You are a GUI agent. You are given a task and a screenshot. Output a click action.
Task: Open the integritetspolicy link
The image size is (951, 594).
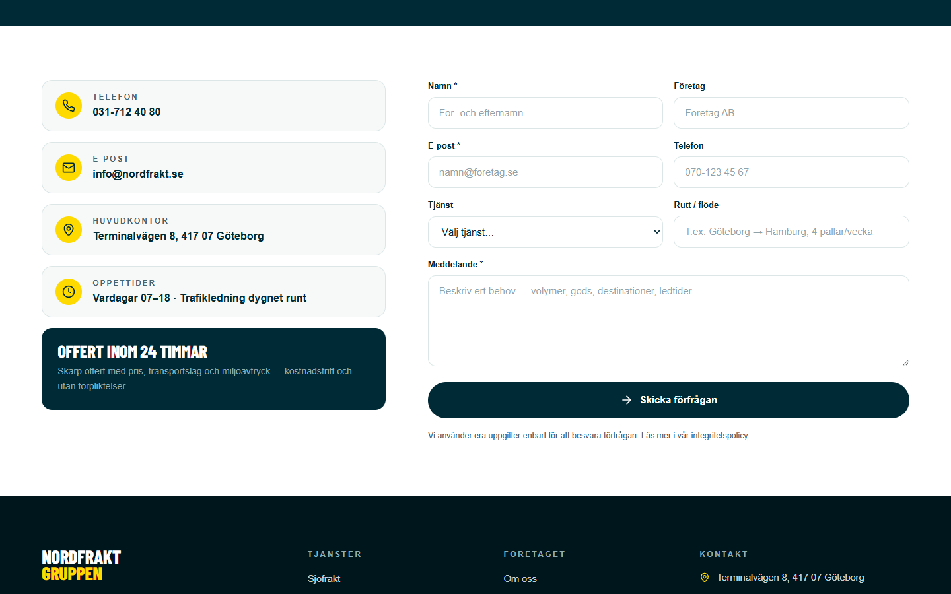pyautogui.click(x=719, y=436)
